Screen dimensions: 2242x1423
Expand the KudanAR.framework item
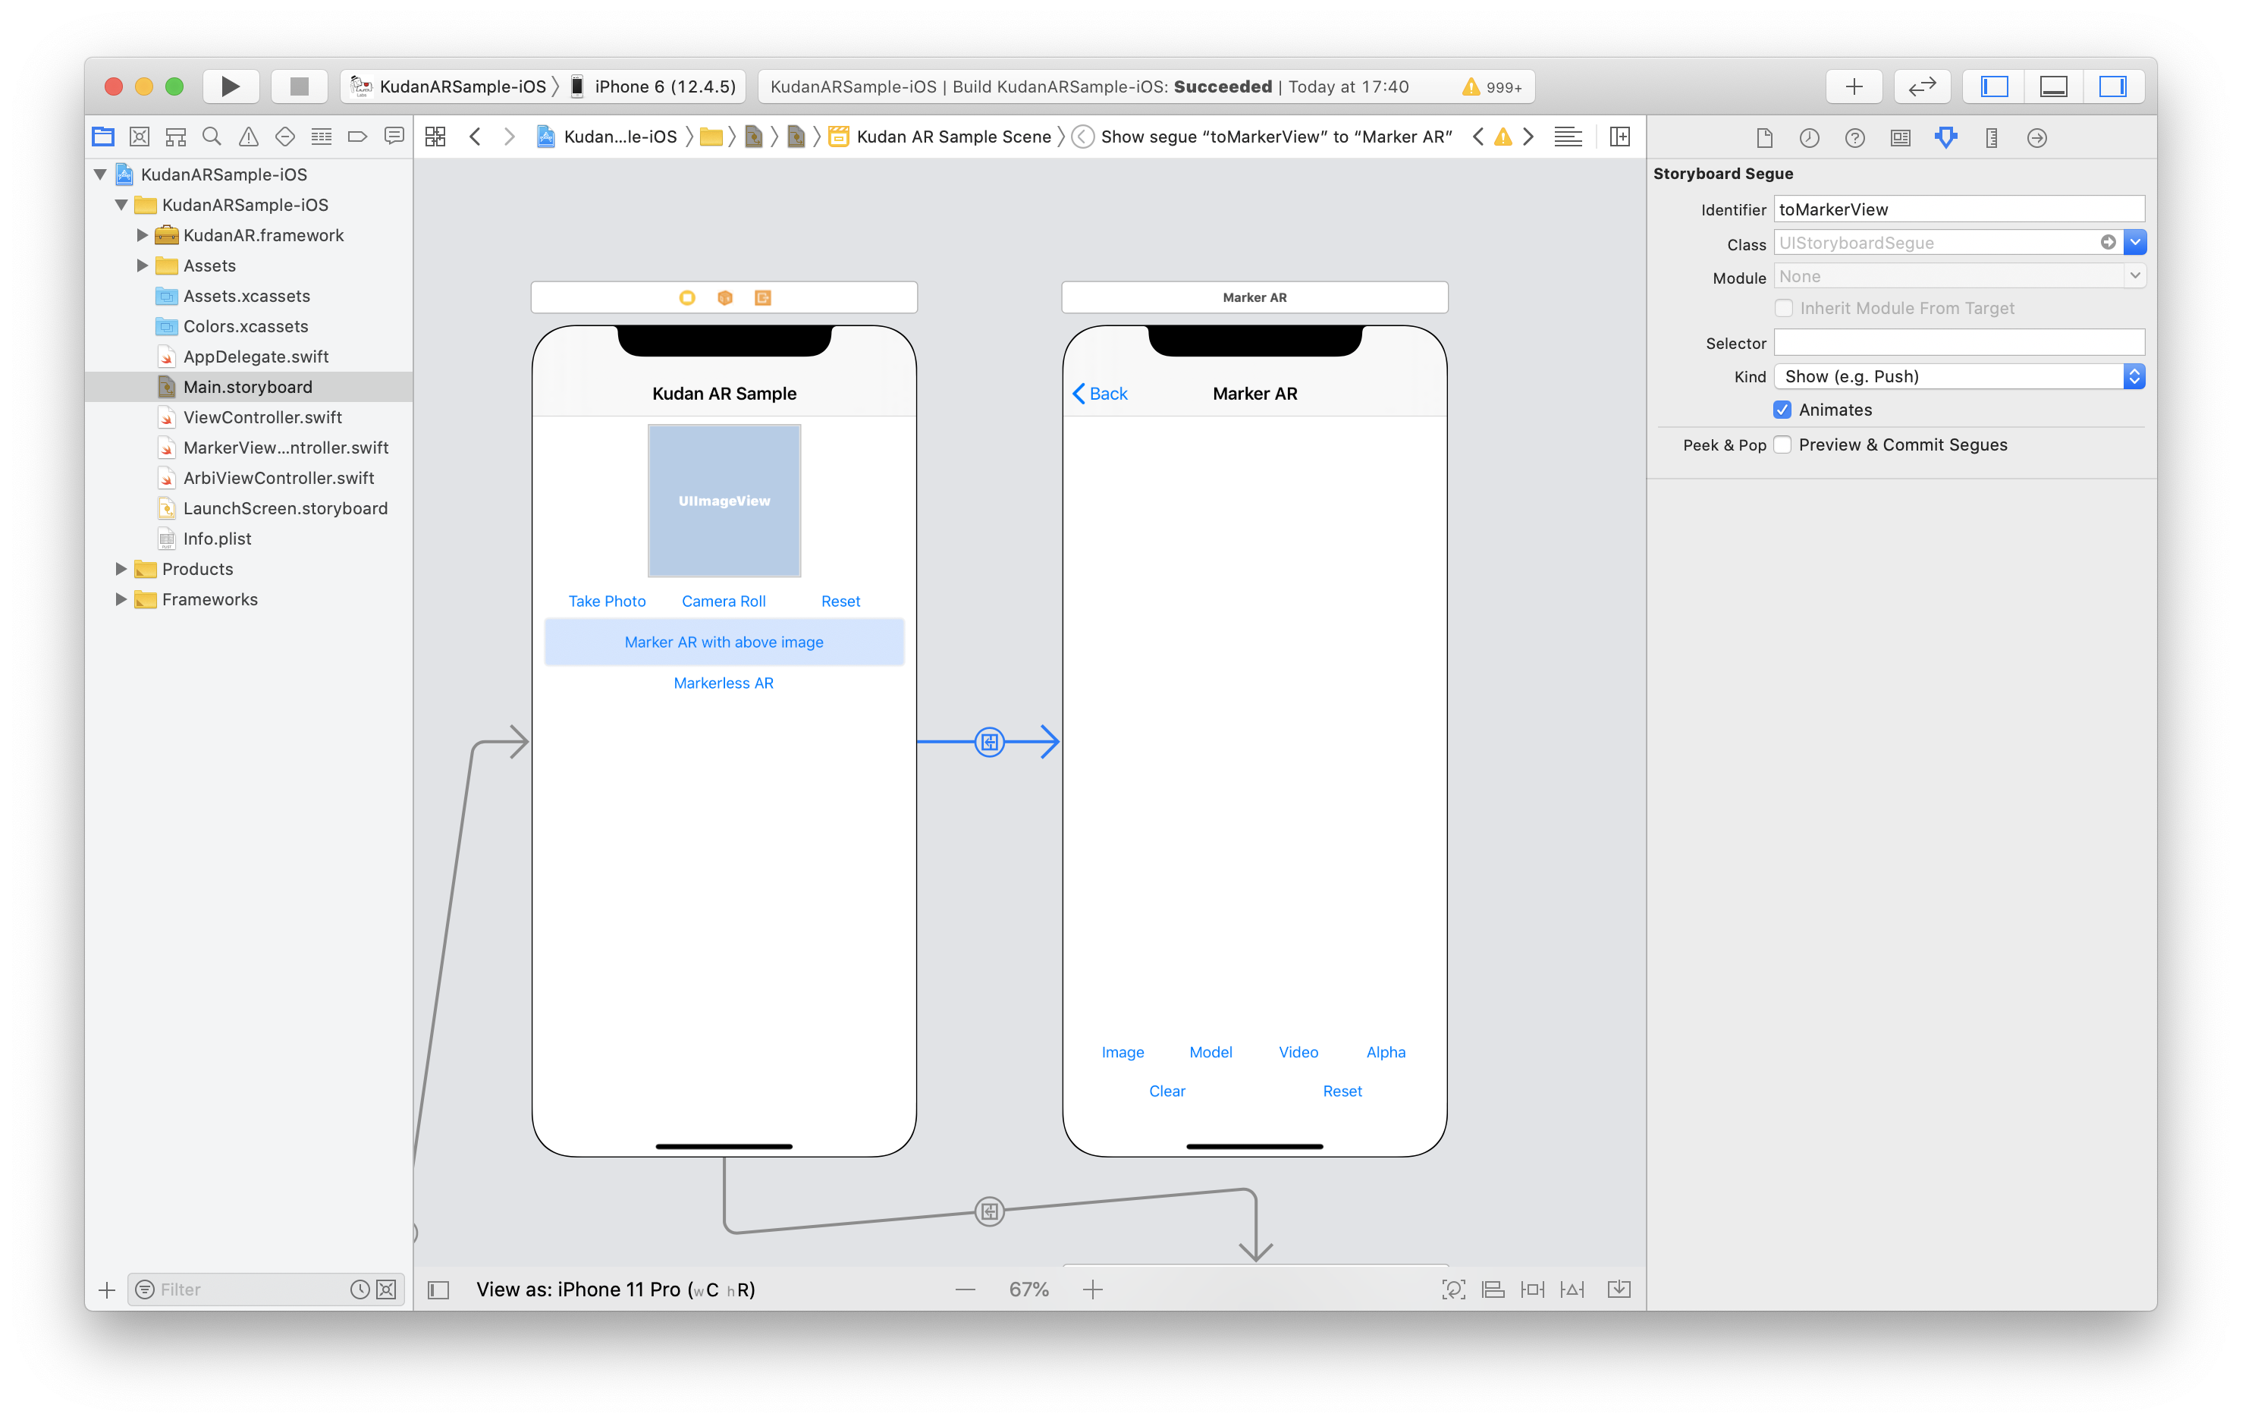coord(142,234)
